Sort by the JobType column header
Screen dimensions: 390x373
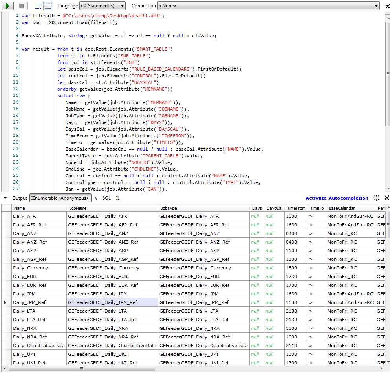(x=204, y=208)
